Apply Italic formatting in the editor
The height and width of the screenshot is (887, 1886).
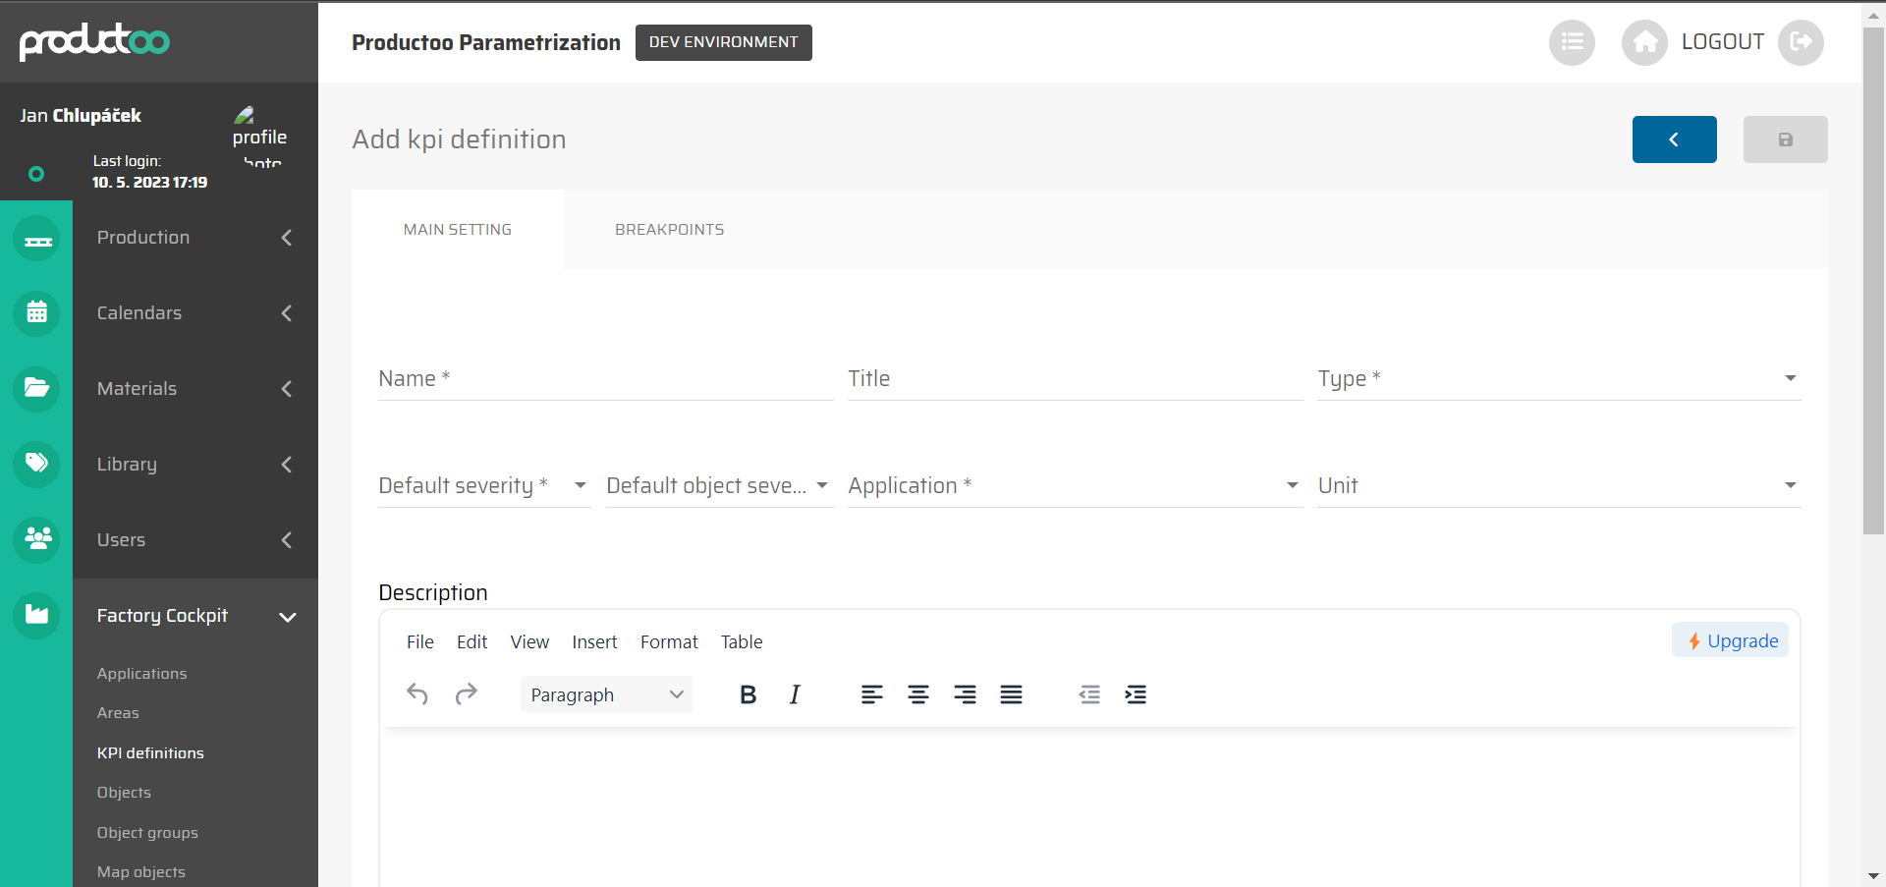point(794,694)
